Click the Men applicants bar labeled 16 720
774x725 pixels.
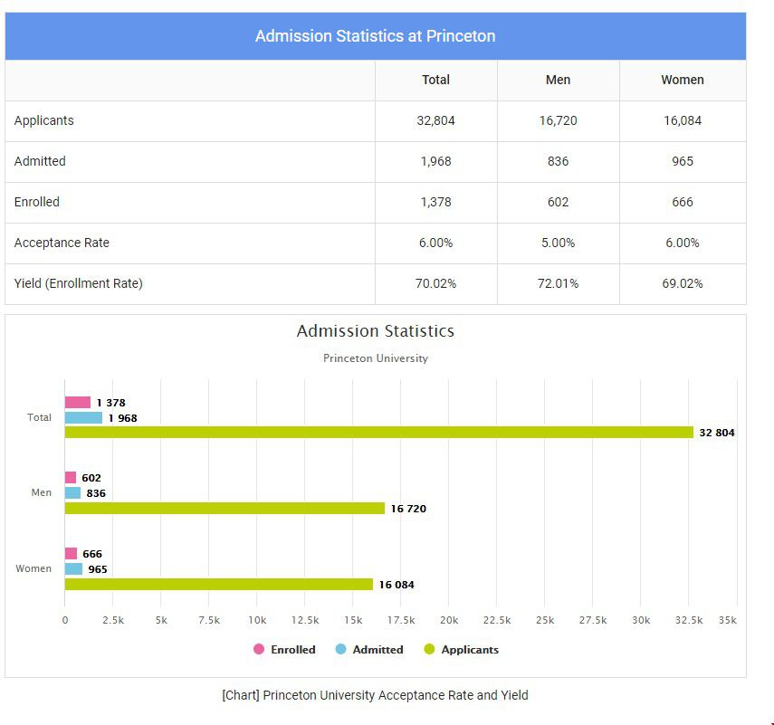point(225,508)
